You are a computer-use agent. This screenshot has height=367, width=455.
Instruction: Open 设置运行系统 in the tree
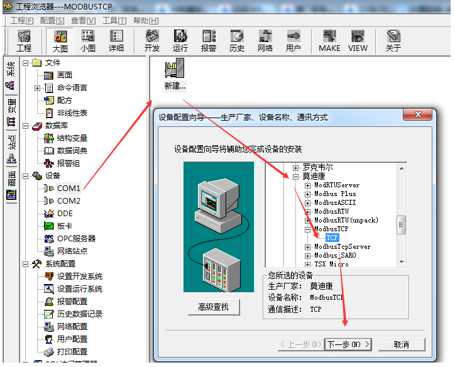[x=80, y=289]
